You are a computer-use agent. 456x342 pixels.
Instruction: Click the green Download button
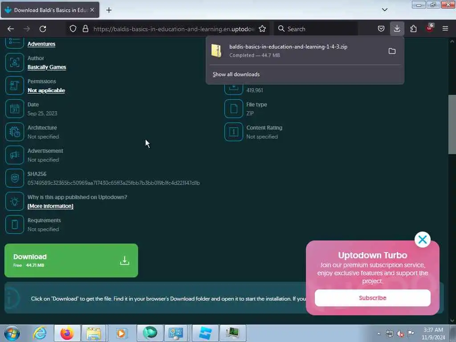tap(71, 260)
